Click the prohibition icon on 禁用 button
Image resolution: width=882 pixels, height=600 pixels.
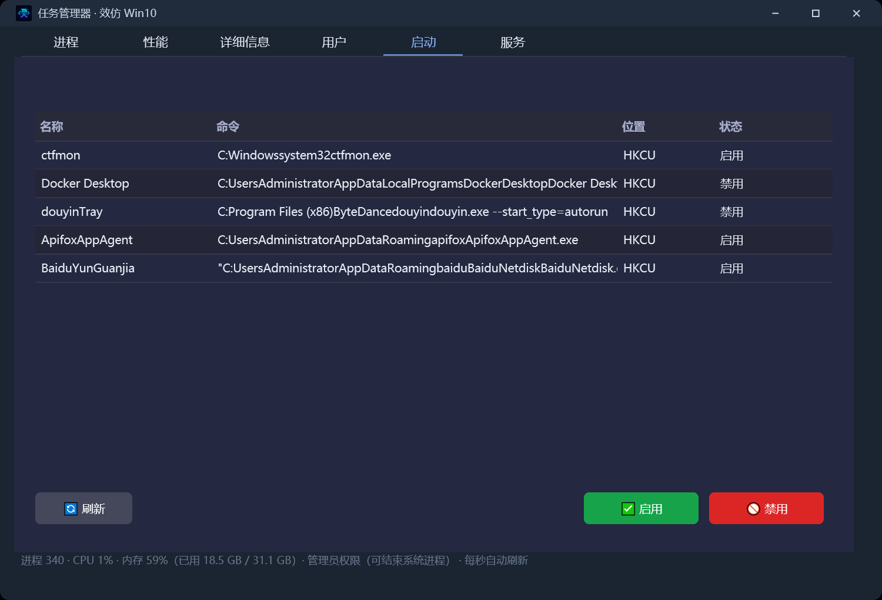pos(753,509)
